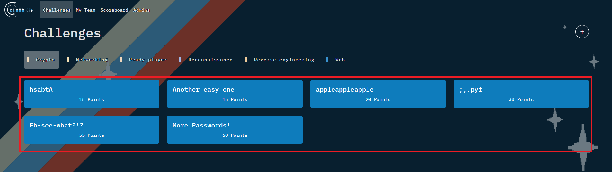Click the plus add-challenge button
Image resolution: width=612 pixels, height=172 pixels.
tap(582, 32)
